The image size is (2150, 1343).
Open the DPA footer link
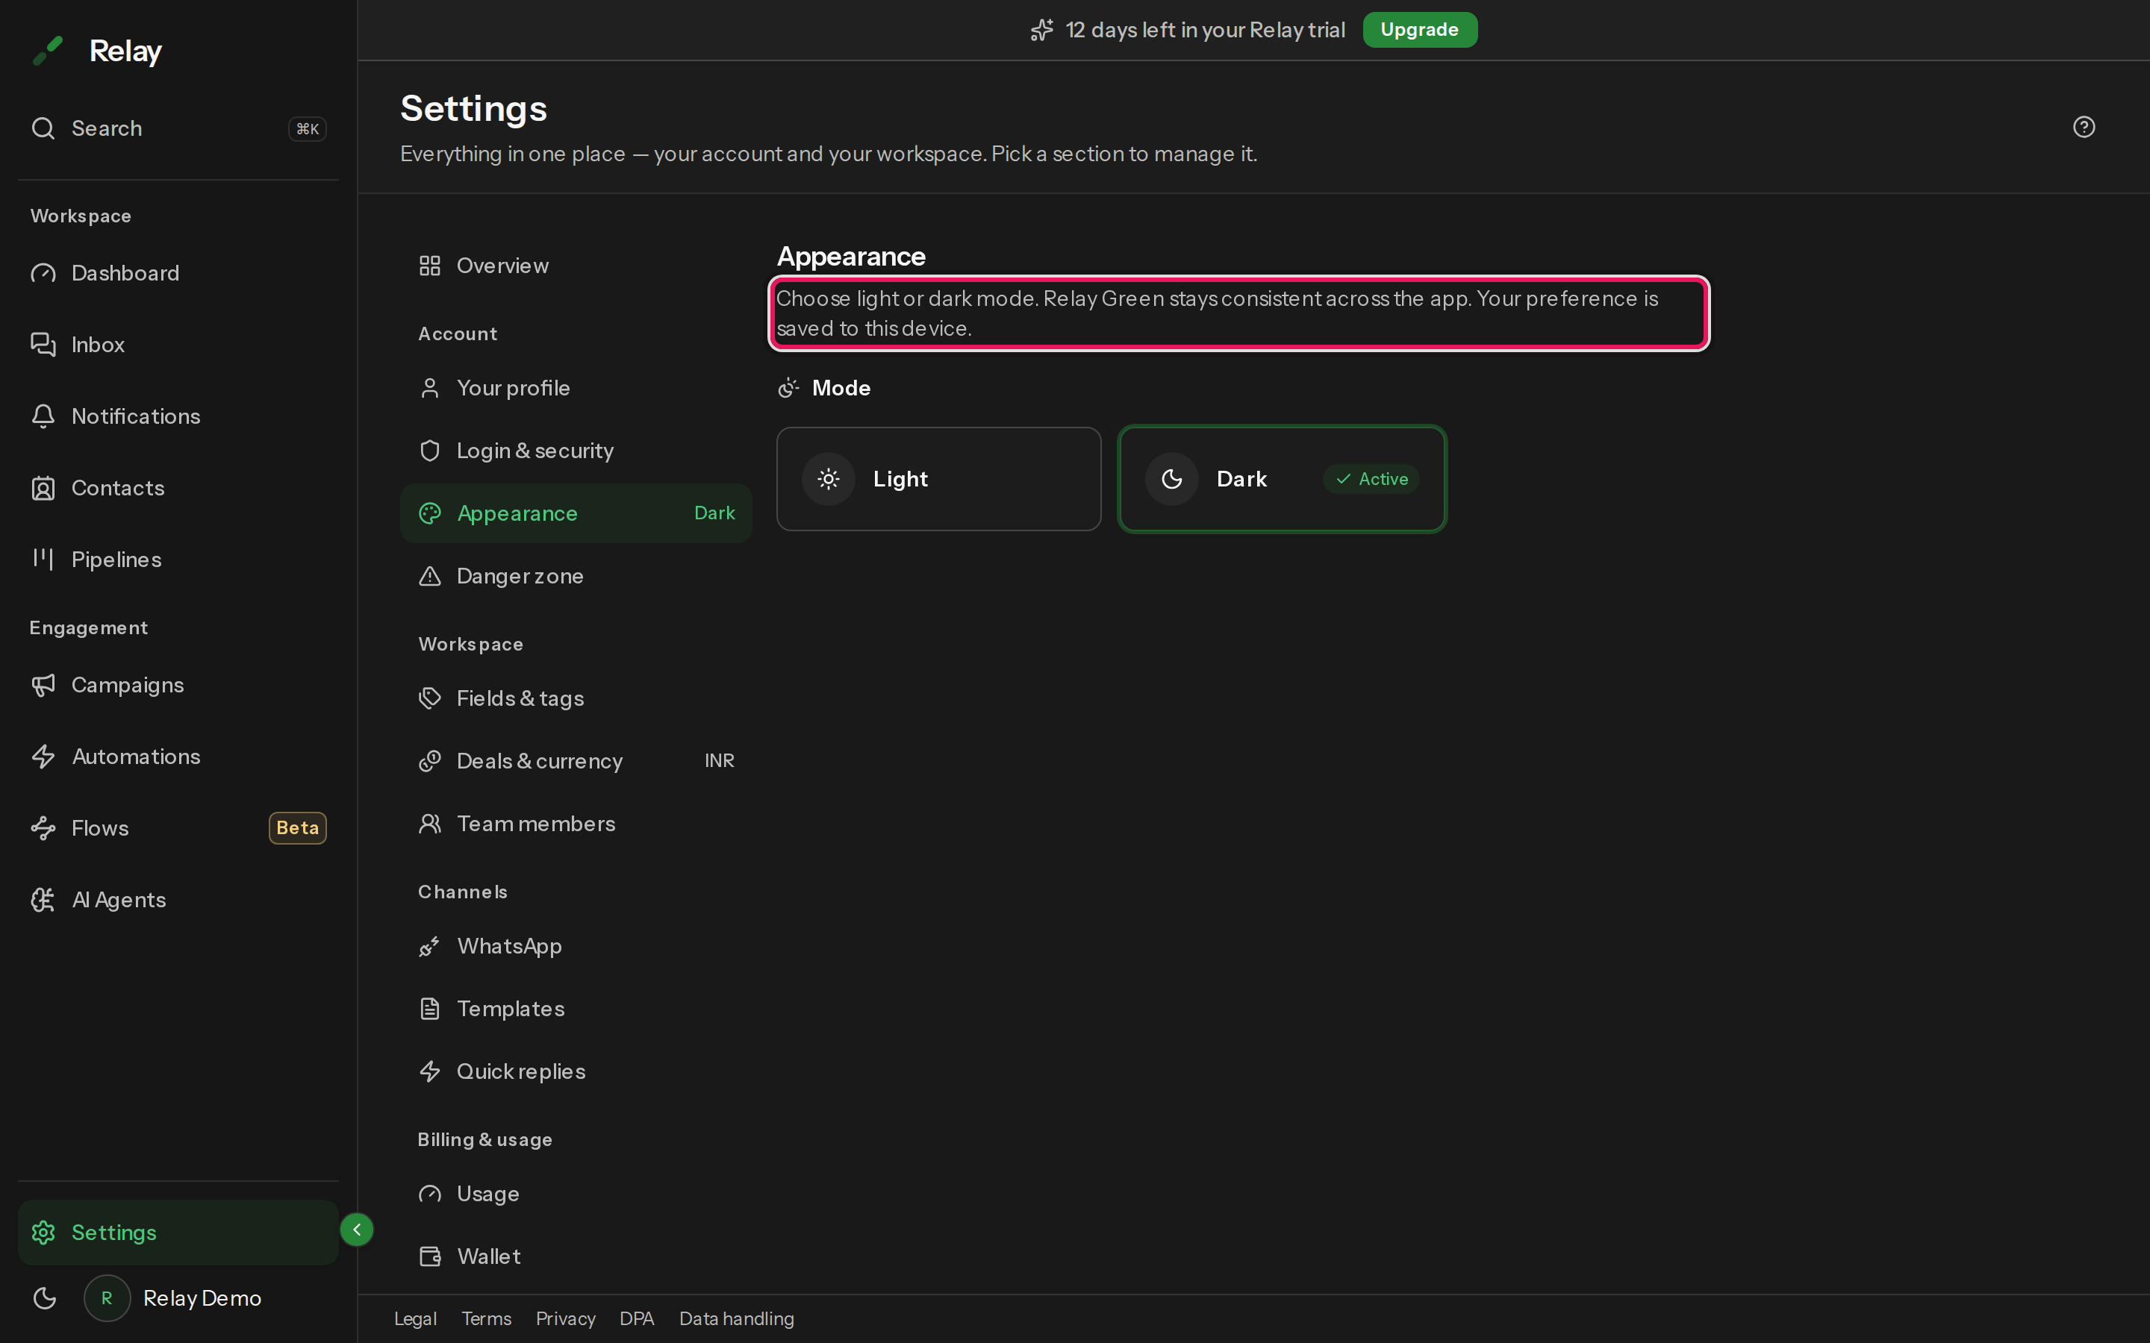(637, 1319)
